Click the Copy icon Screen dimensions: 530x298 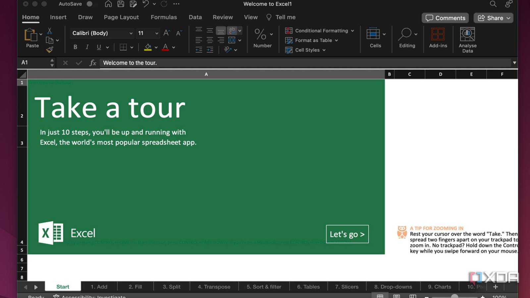tap(49, 40)
